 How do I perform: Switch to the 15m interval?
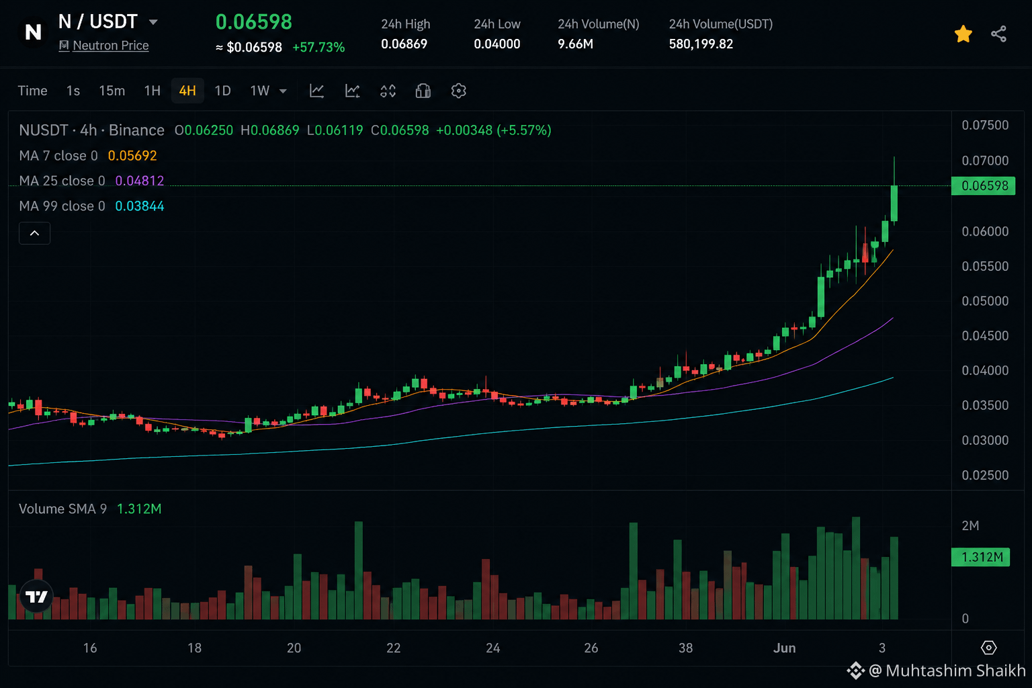[x=112, y=91]
